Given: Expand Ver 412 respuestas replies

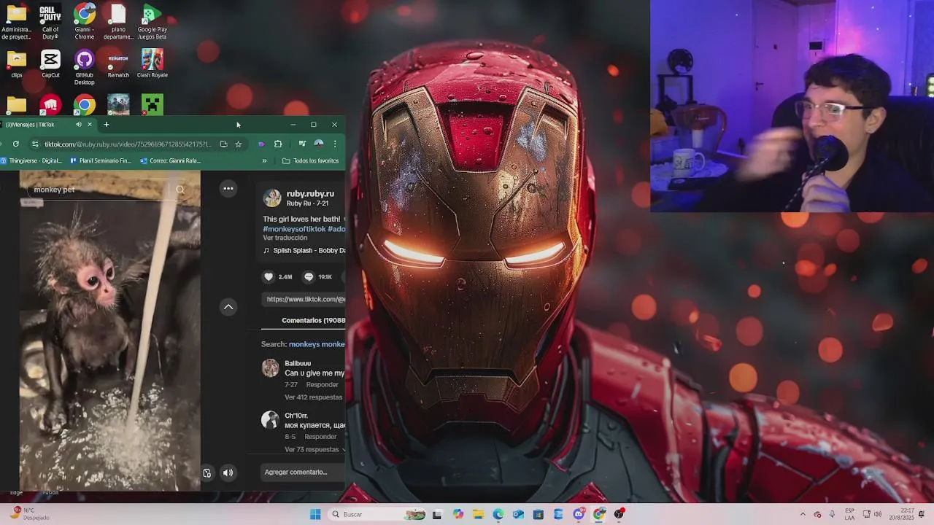Looking at the screenshot, I should 313,397.
